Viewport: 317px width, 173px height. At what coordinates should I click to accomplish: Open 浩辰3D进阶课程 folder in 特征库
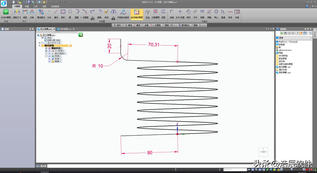click(284, 64)
